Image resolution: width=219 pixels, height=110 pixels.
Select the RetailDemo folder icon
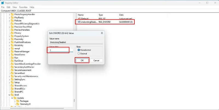(x=12, y=54)
